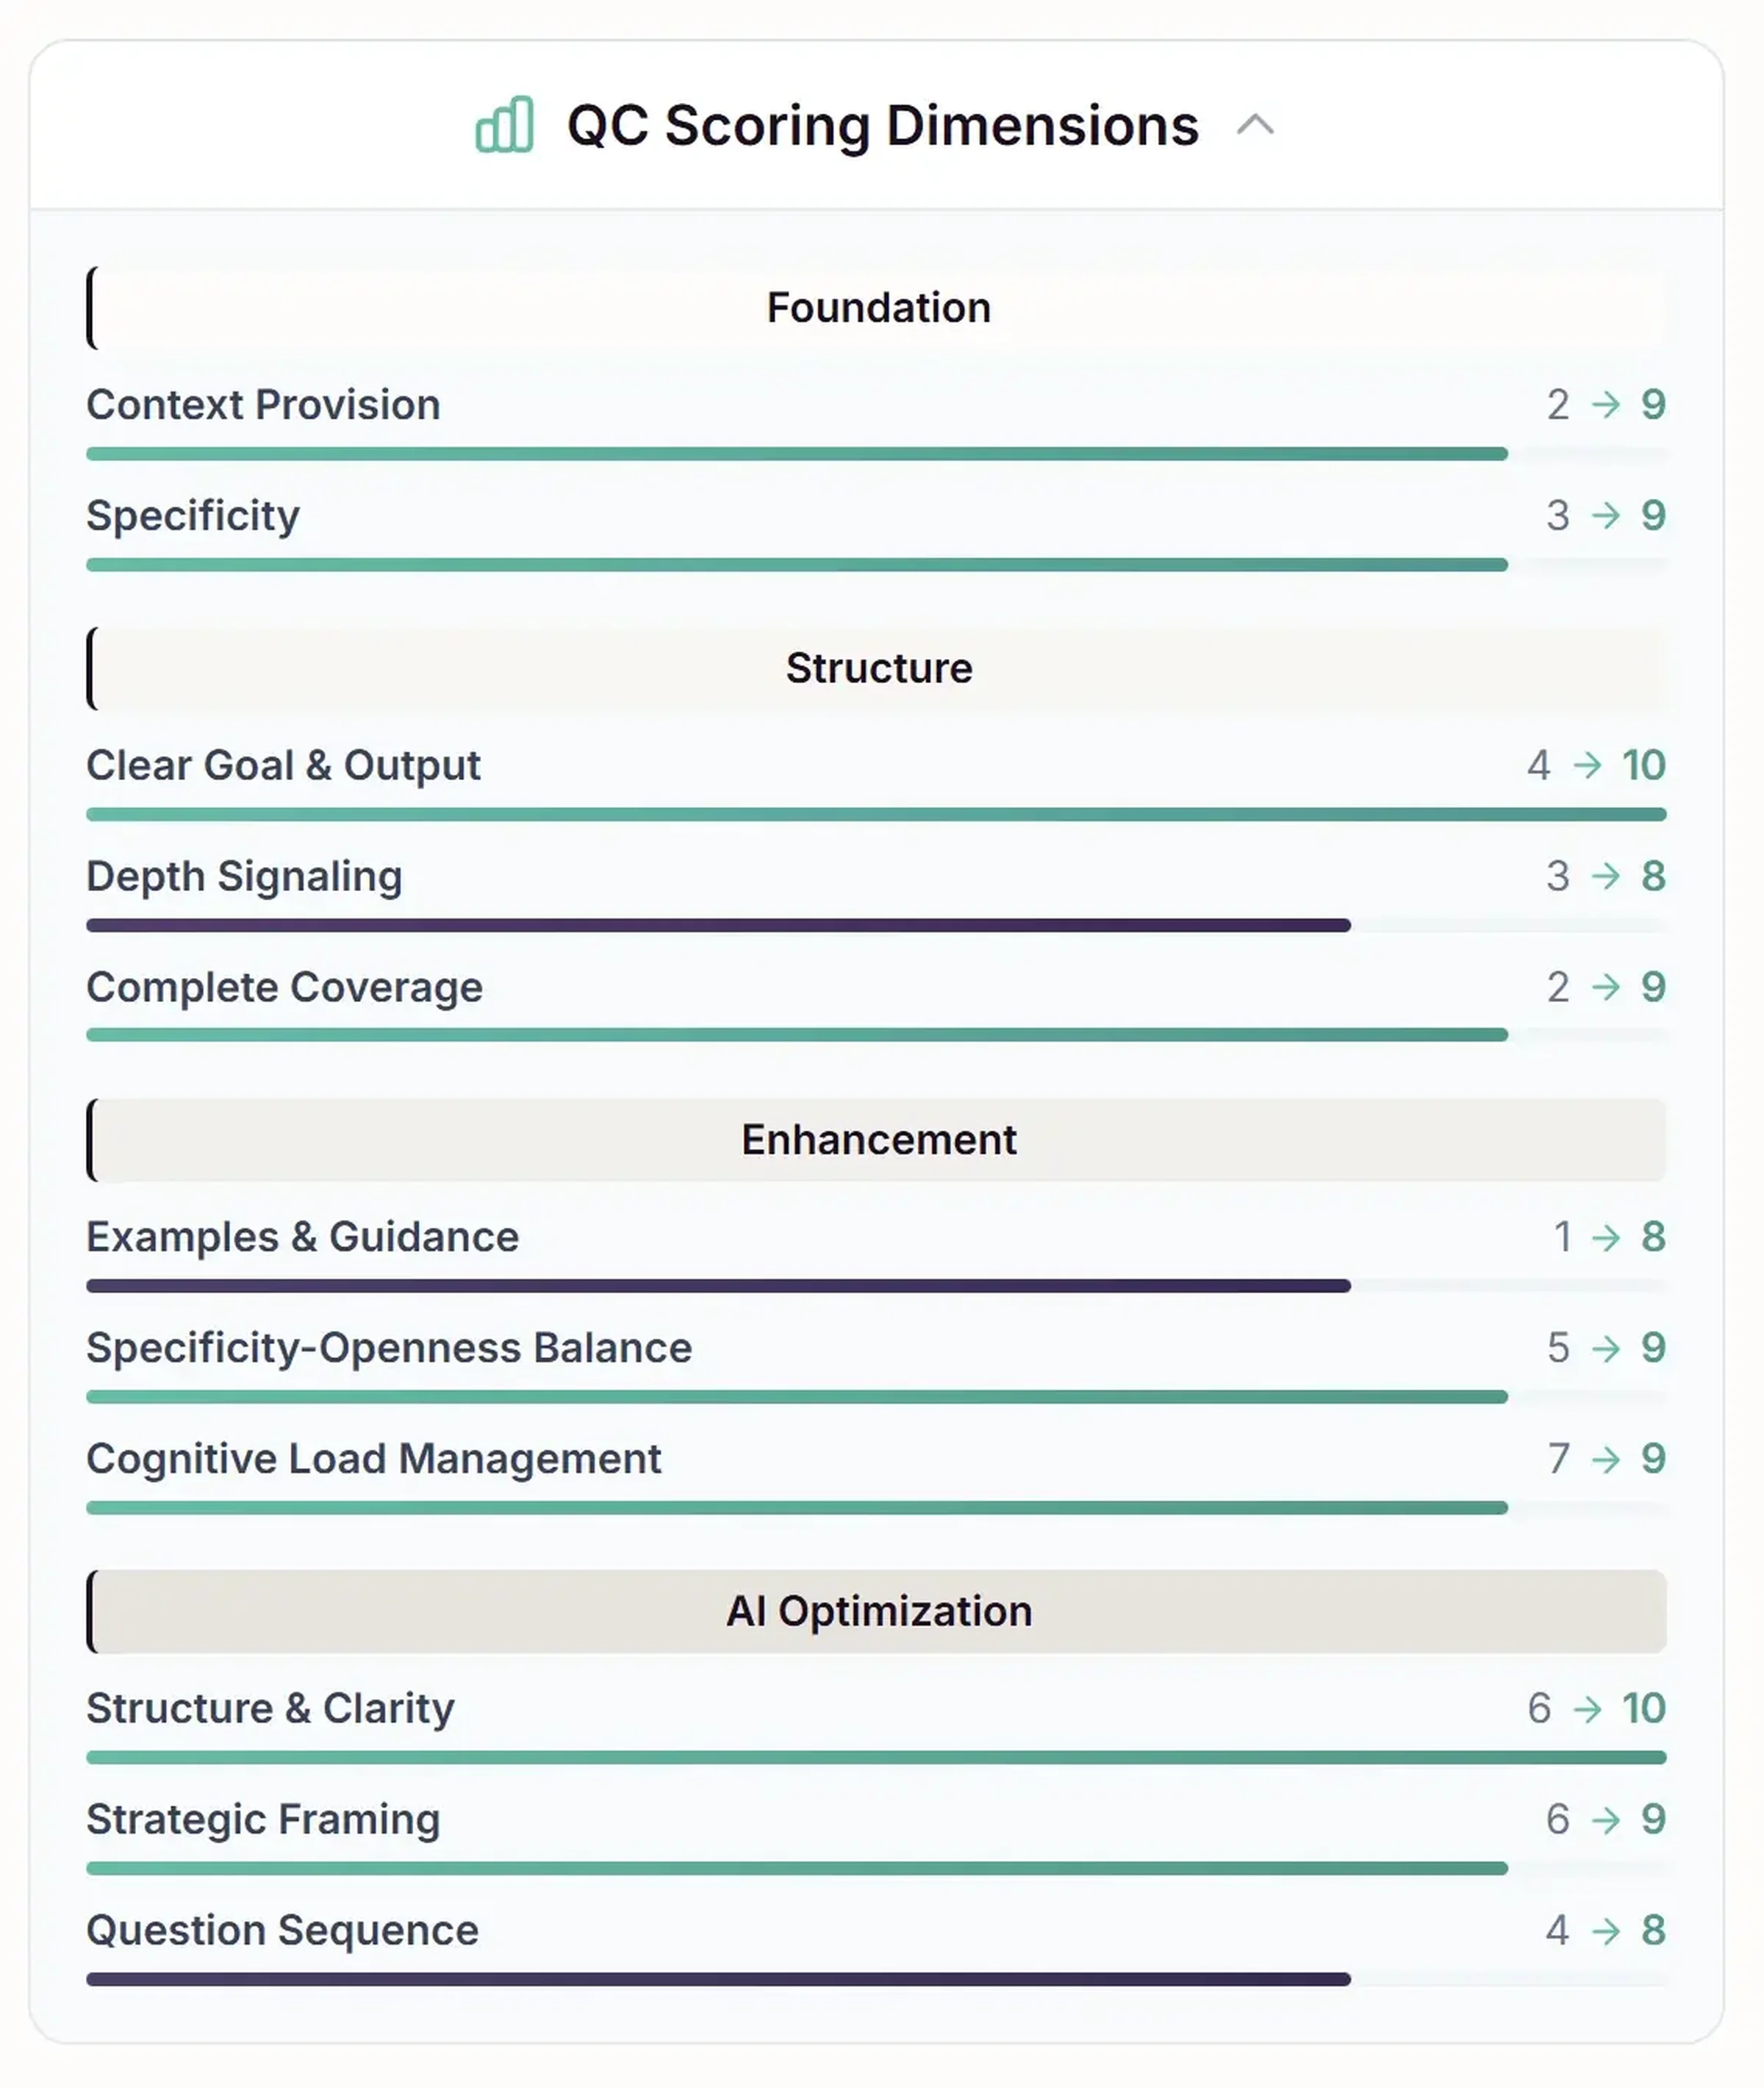Click the arrow icon beside Examples & Guidance
This screenshot has width=1764, height=2088.
(1607, 1237)
